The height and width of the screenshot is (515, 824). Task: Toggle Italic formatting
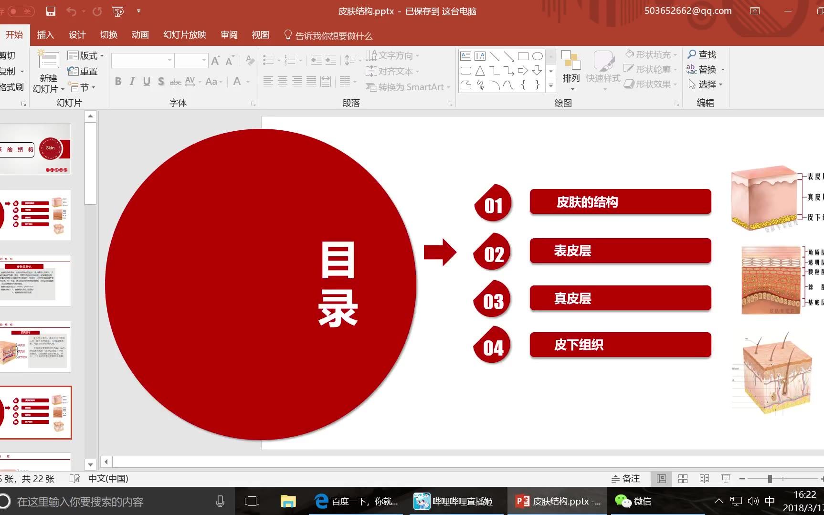[132, 82]
